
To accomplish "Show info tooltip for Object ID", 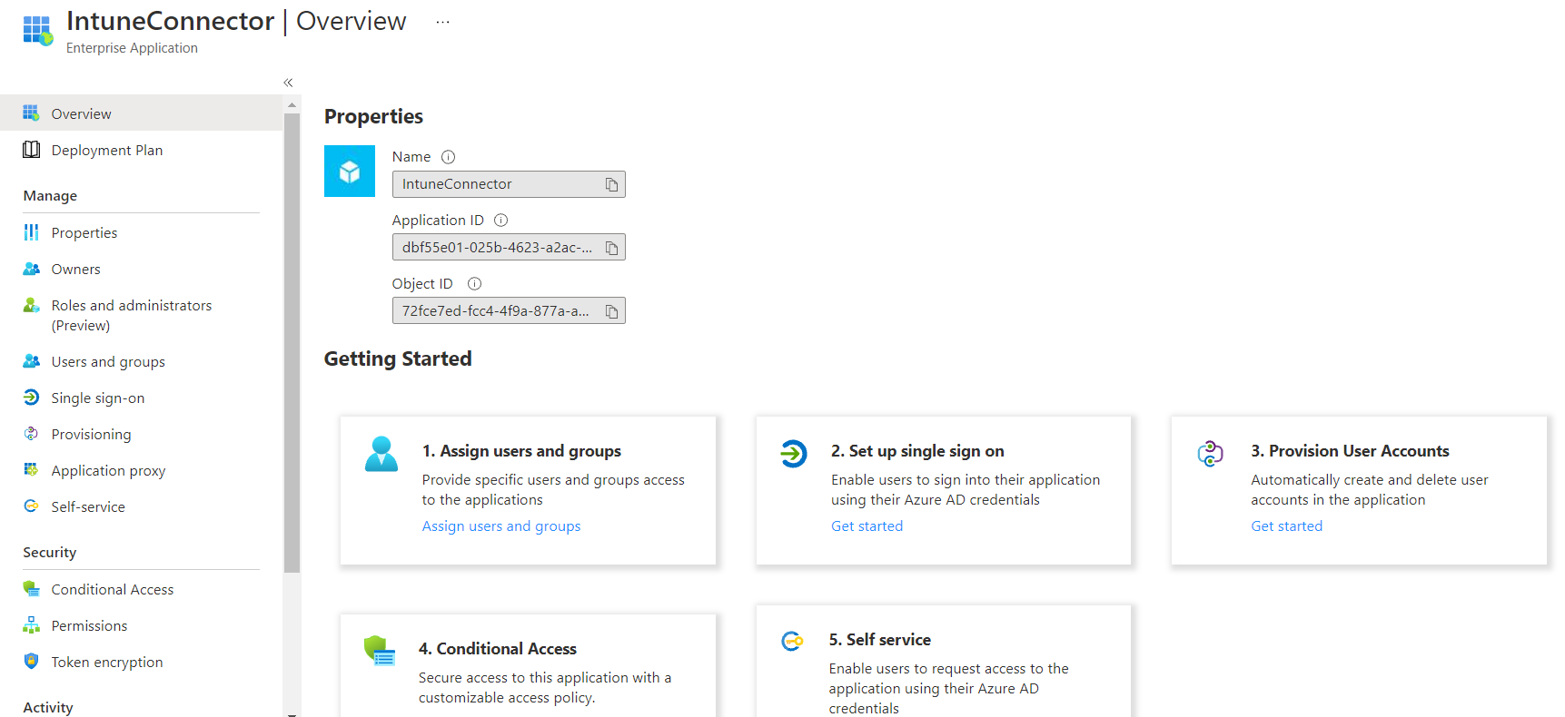I will pos(474,284).
